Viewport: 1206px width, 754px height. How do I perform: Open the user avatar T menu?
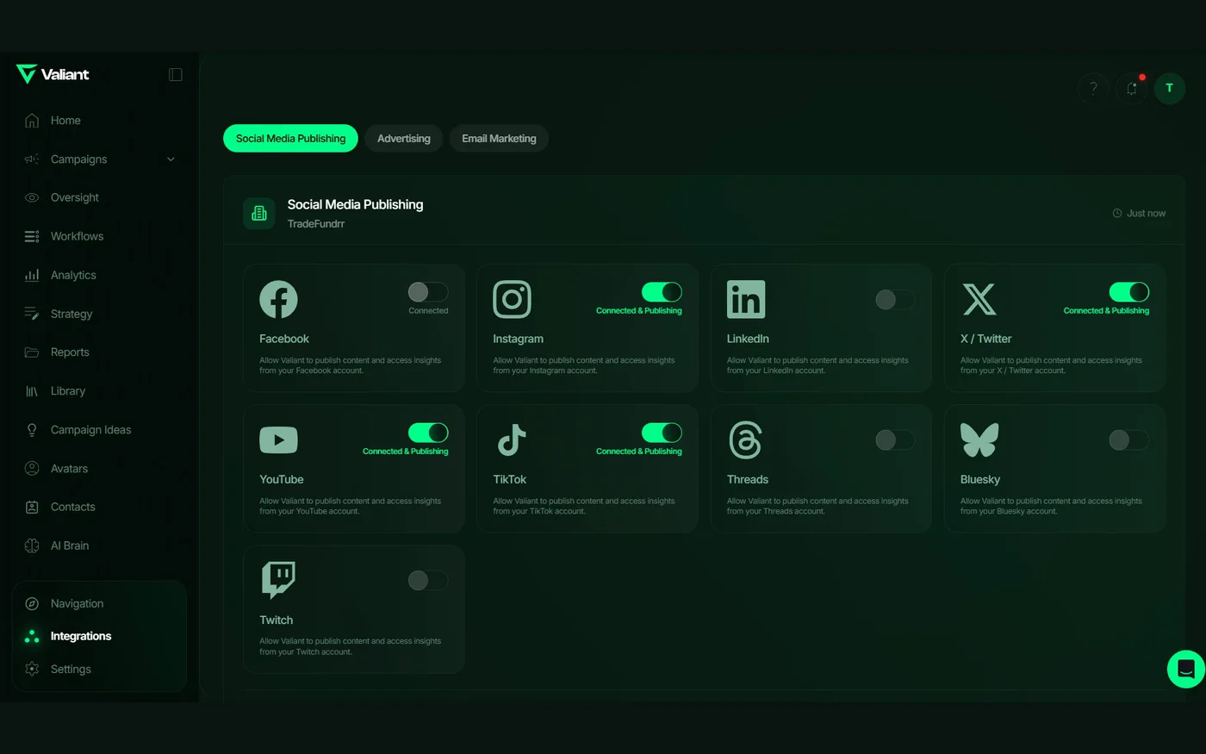pos(1170,88)
